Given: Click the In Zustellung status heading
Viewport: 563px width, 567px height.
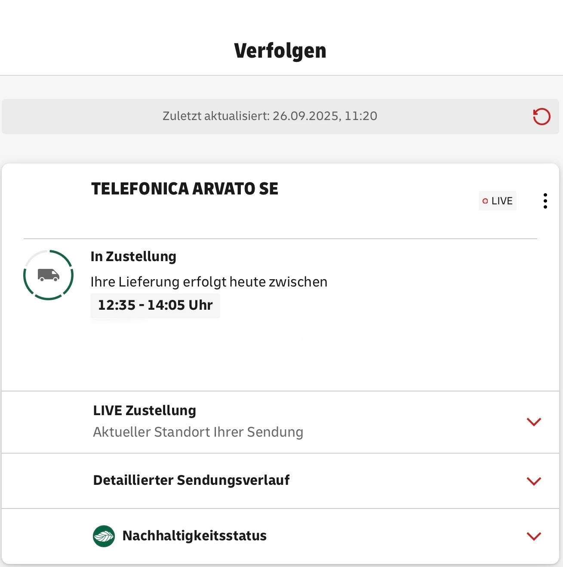Looking at the screenshot, I should click(x=133, y=256).
